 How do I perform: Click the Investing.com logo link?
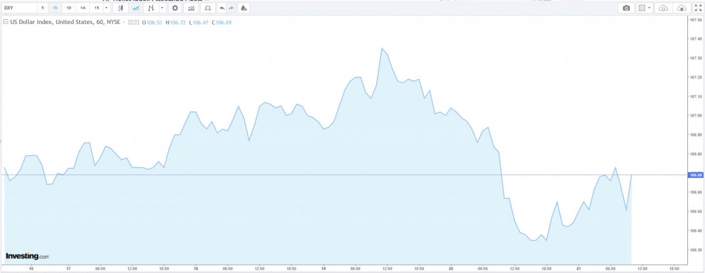click(x=27, y=256)
